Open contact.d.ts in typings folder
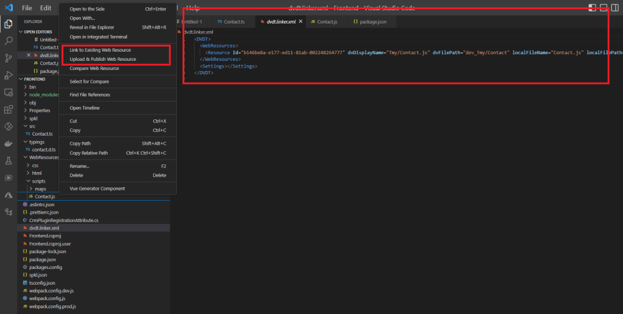Image resolution: width=623 pixels, height=314 pixels. (x=44, y=150)
